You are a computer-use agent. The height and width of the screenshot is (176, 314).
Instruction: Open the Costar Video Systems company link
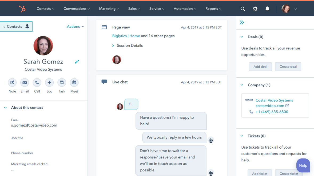[274, 100]
